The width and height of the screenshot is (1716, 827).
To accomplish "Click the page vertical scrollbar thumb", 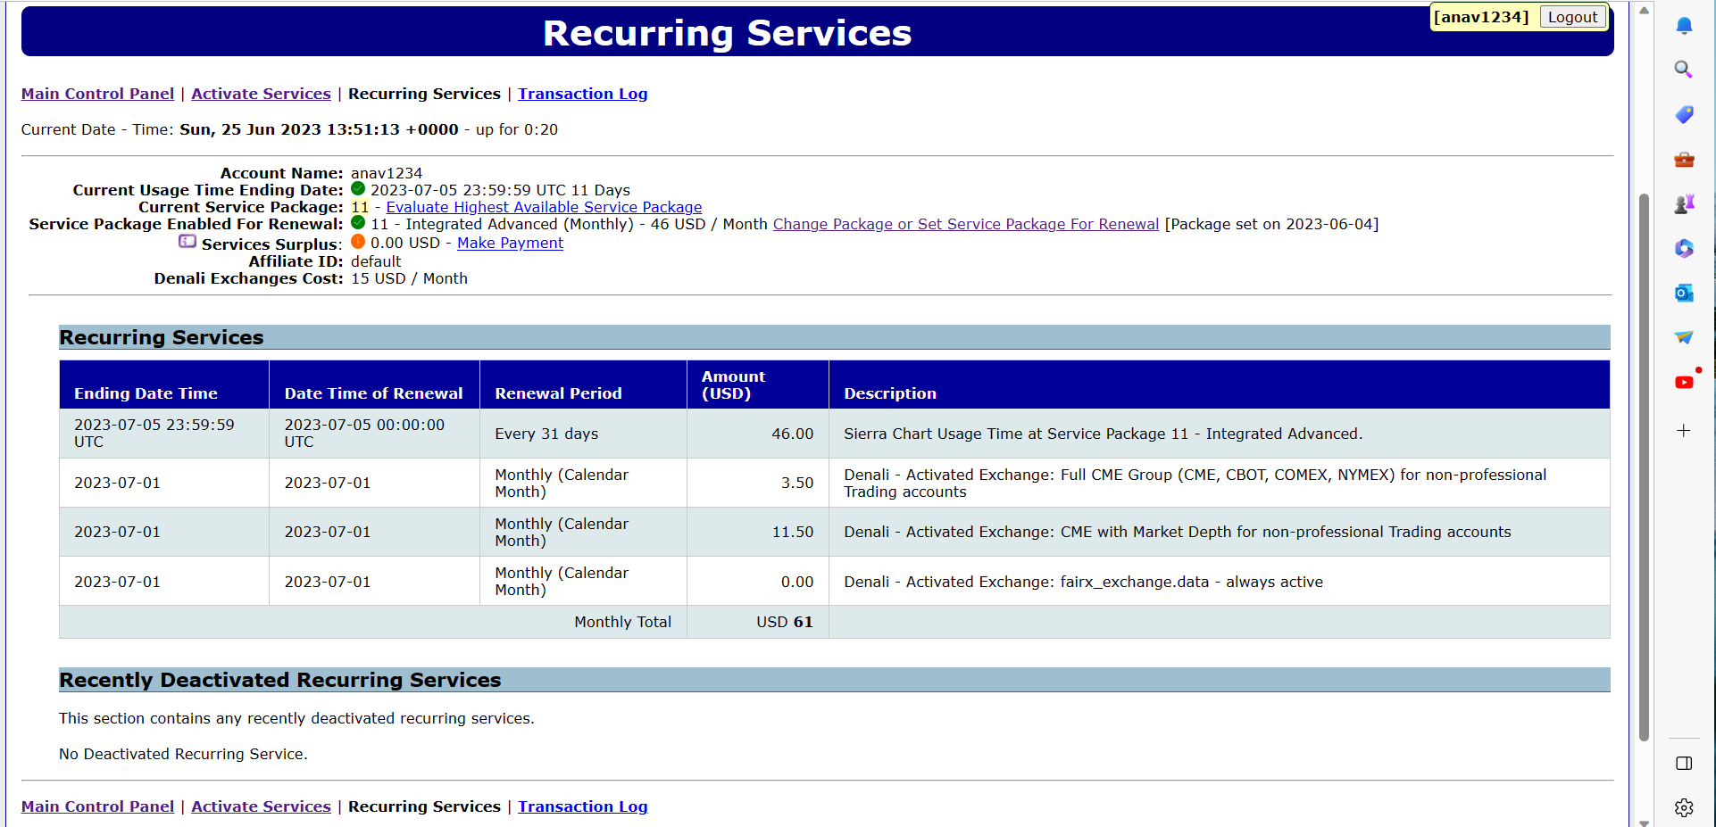I will [x=1644, y=467].
